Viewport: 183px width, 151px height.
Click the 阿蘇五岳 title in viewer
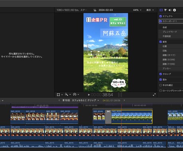[x=114, y=33]
